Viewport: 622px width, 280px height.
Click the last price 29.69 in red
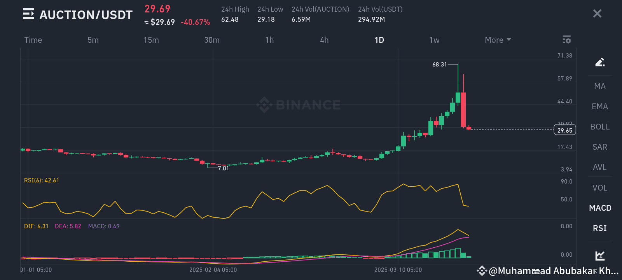[157, 9]
